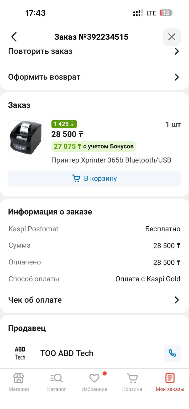
Task: Expand Чек об оплате chevron
Action: click(177, 300)
